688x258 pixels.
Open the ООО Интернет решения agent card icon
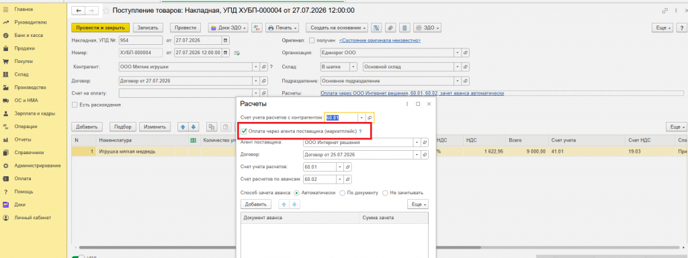425,143
